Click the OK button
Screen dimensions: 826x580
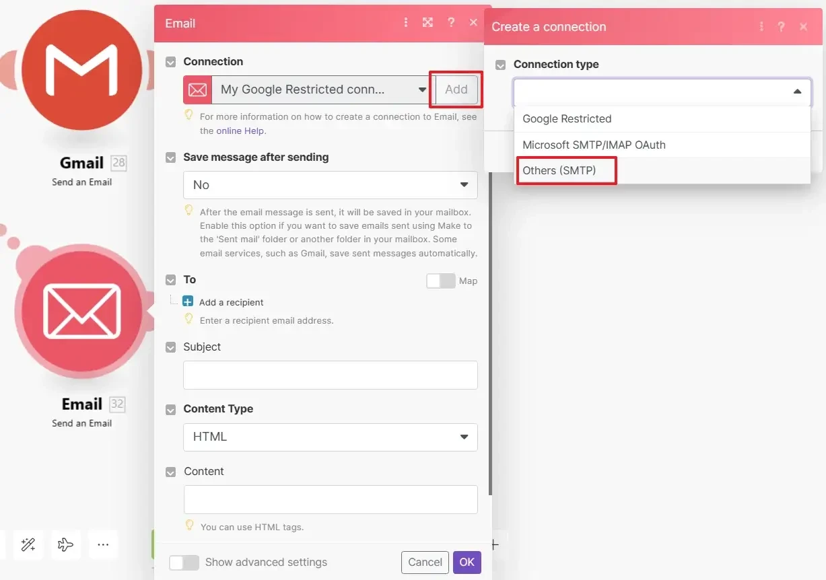click(x=467, y=562)
